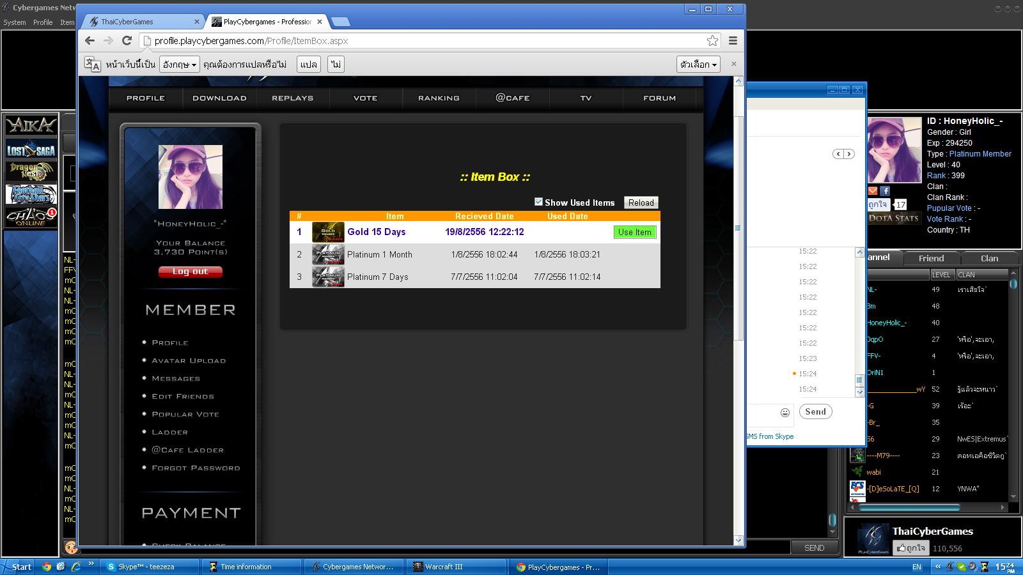
Task: Open the Profile menu in Cybergames client
Action: tap(43, 22)
